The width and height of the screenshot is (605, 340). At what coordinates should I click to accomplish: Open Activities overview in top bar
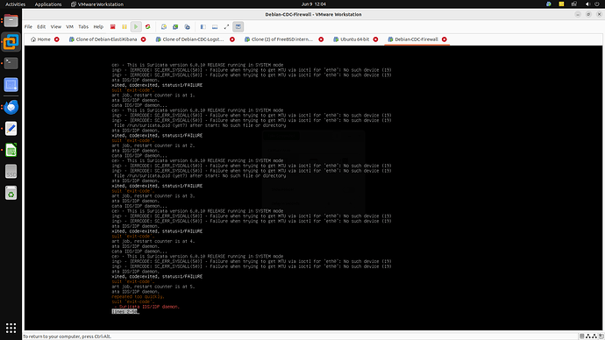16,4
